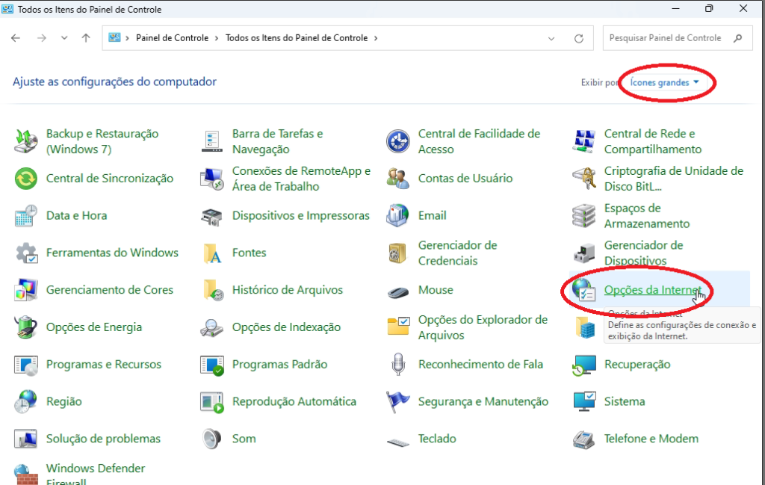This screenshot has width=765, height=485.
Task: Open the Som speaker icon
Action: [211, 439]
